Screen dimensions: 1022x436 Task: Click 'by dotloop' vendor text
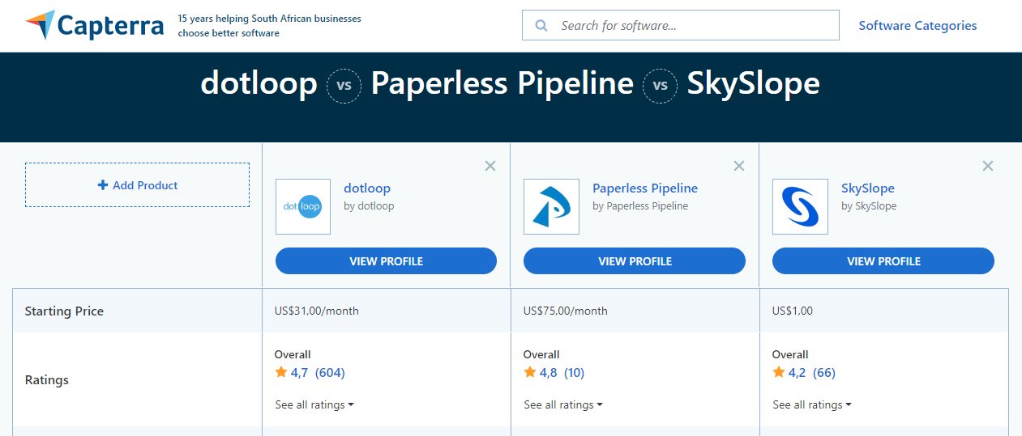pos(369,205)
